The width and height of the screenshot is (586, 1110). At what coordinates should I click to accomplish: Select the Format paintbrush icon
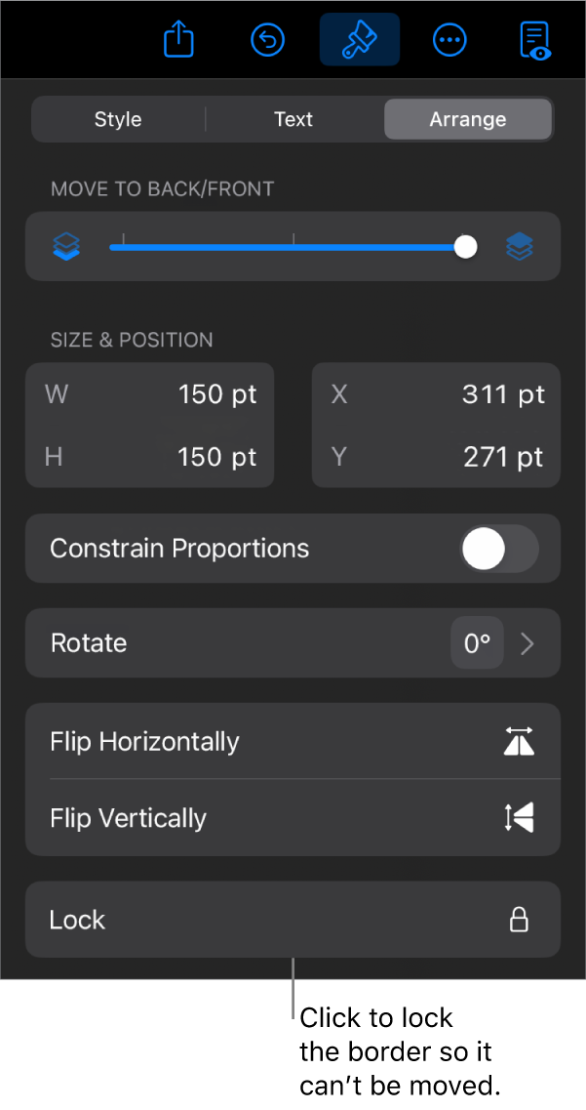[359, 40]
